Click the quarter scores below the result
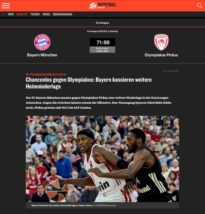Image resolution: width=205 pixels, height=214 pixels. pos(102,49)
